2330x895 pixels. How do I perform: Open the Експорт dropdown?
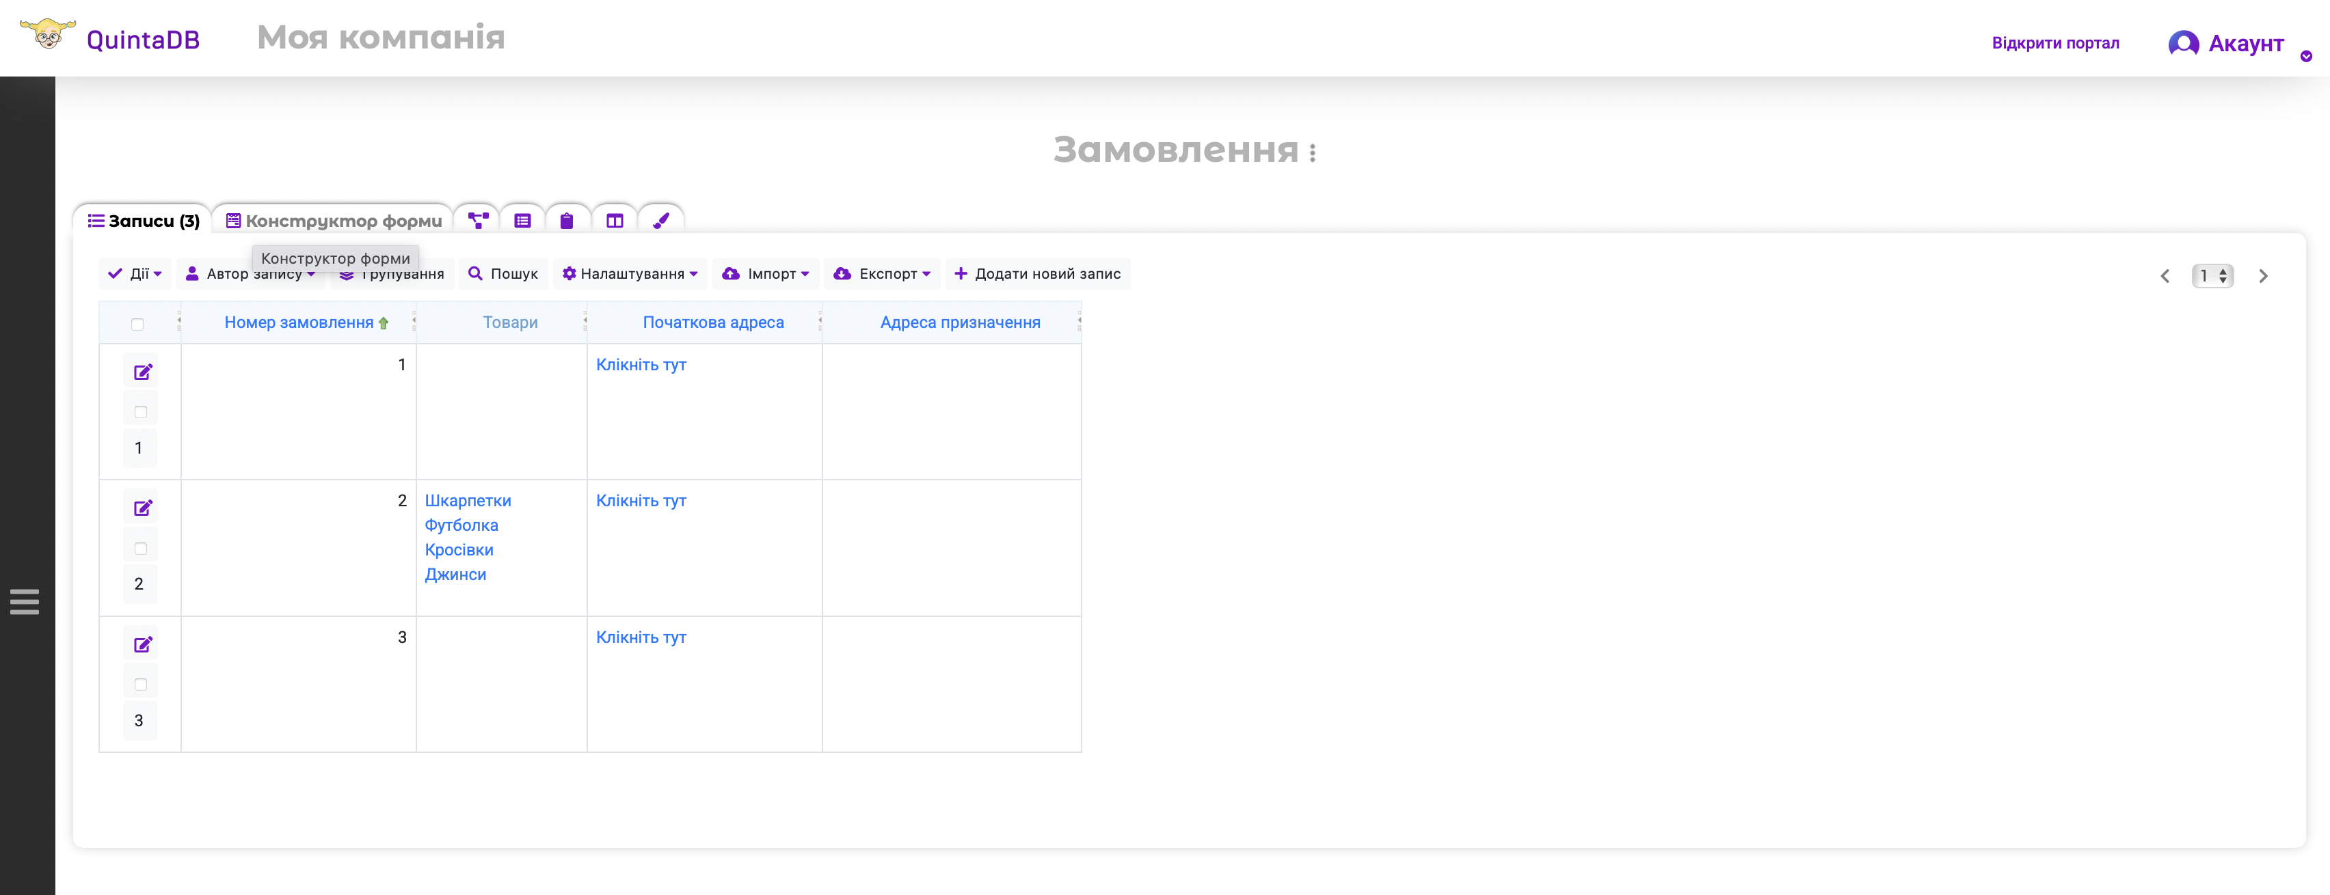pos(882,274)
